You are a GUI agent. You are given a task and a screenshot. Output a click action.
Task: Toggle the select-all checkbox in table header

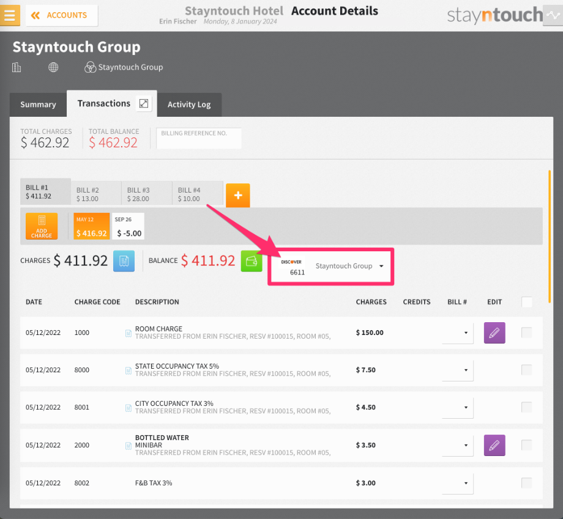coord(527,302)
